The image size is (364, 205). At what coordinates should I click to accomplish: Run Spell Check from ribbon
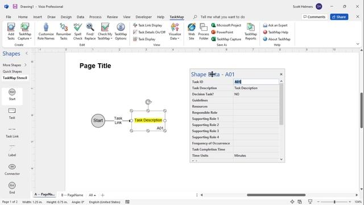click(77, 31)
